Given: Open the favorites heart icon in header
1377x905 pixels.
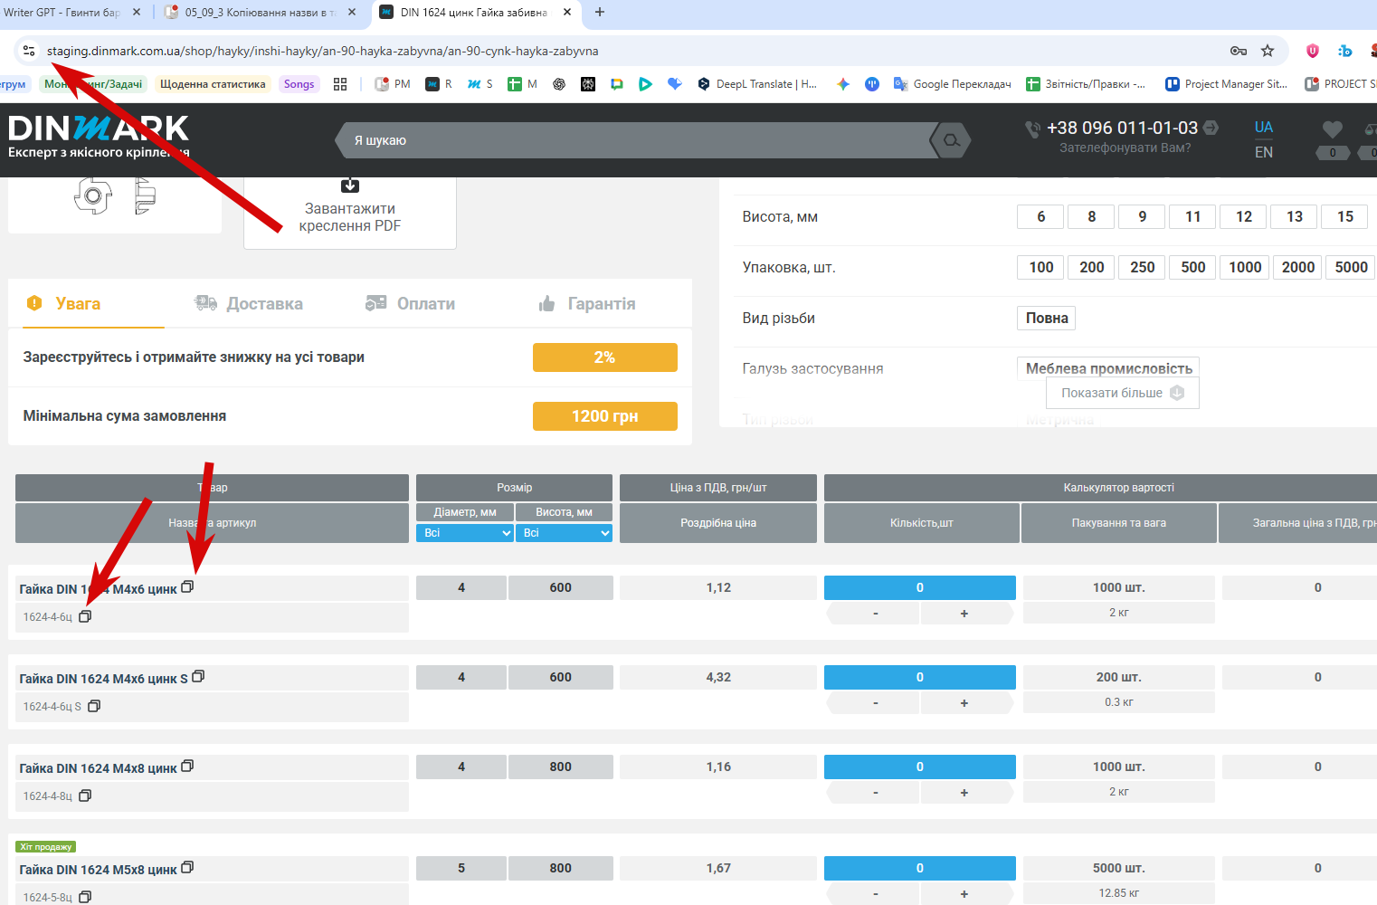Looking at the screenshot, I should [1332, 129].
